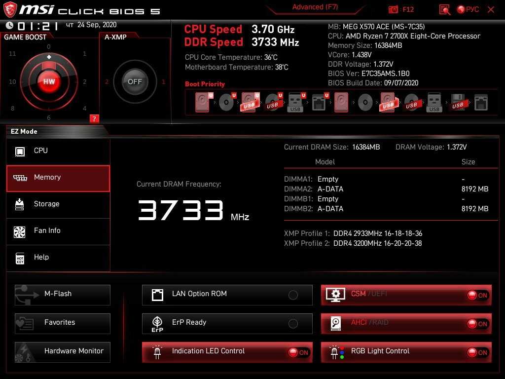Viewport: 505px width, 379px height.
Task: Toggle AHCI/RAID mode switch
Action: pos(477,324)
